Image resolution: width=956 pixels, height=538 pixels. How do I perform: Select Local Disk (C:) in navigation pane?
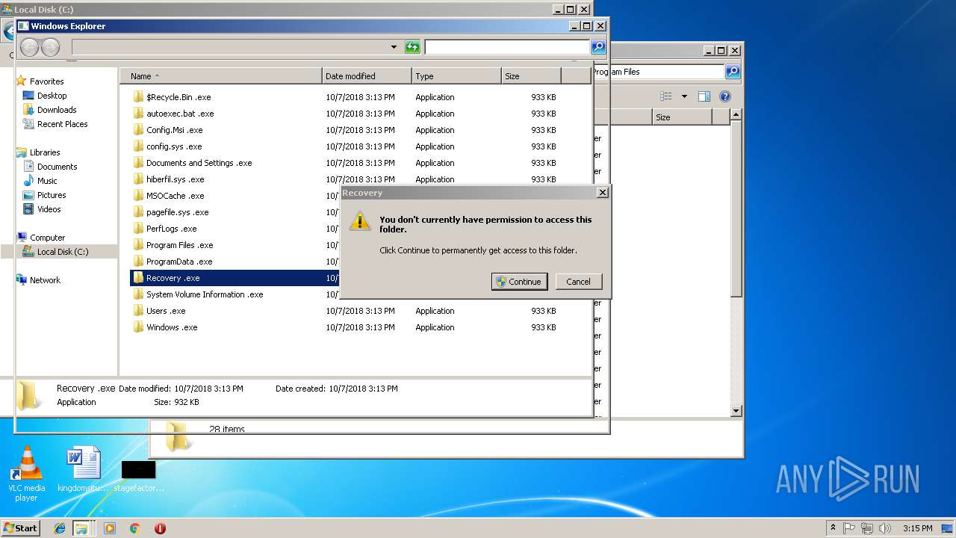(63, 252)
